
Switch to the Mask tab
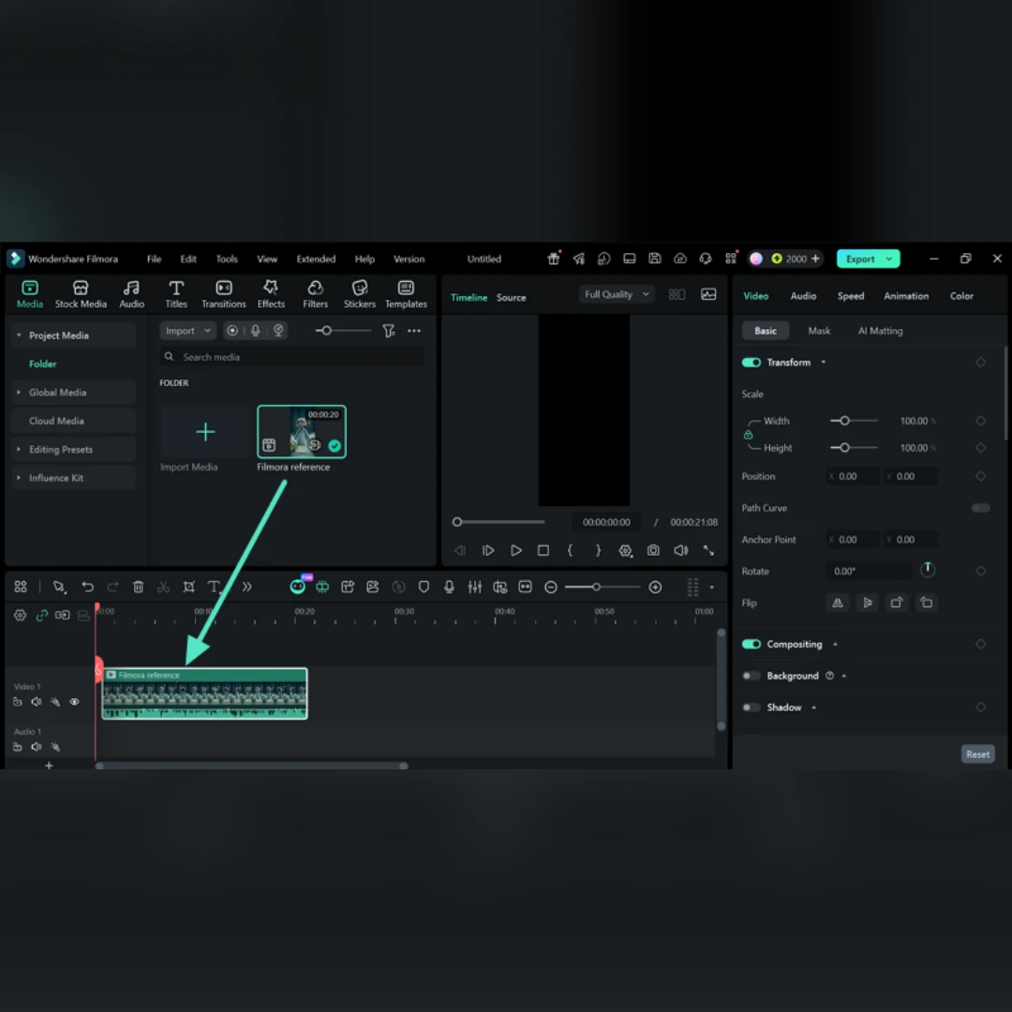819,331
